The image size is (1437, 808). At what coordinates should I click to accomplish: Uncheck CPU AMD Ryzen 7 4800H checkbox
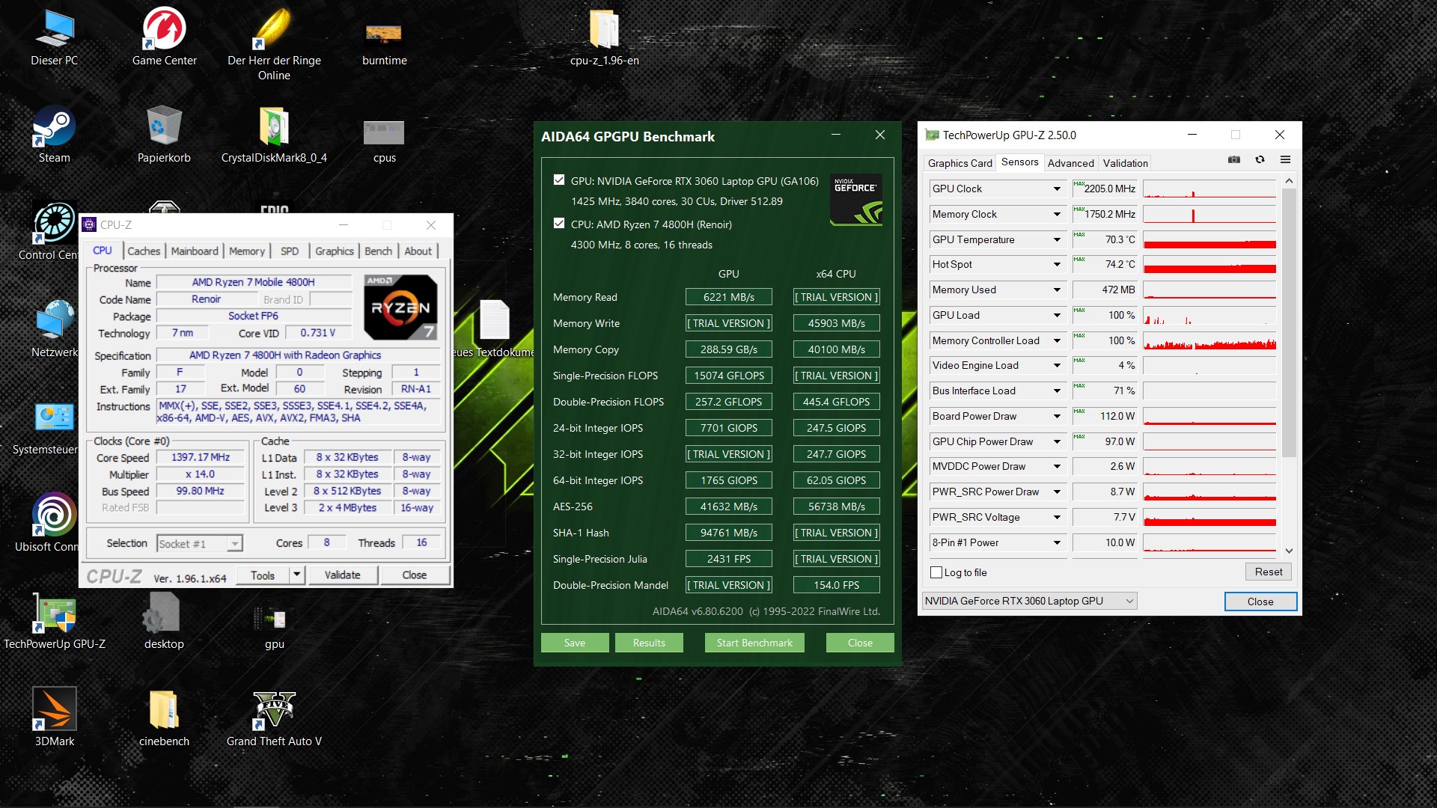pos(558,223)
